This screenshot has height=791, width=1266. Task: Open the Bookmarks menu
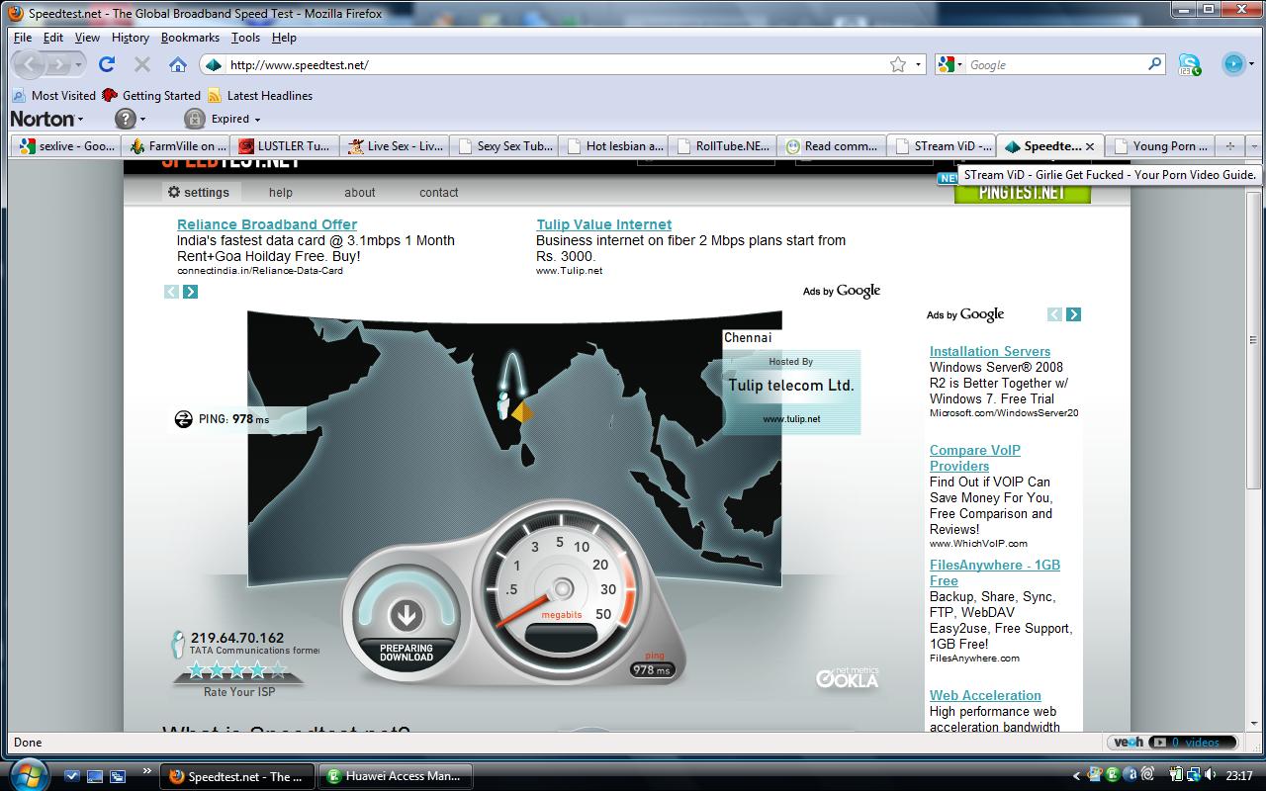click(190, 38)
